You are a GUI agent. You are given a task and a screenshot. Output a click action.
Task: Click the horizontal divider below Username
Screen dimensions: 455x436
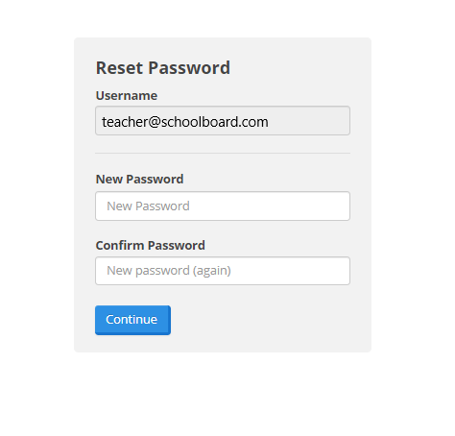pos(223,154)
